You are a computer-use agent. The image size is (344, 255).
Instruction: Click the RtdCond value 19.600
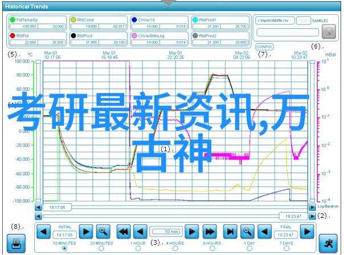[x=85, y=27]
